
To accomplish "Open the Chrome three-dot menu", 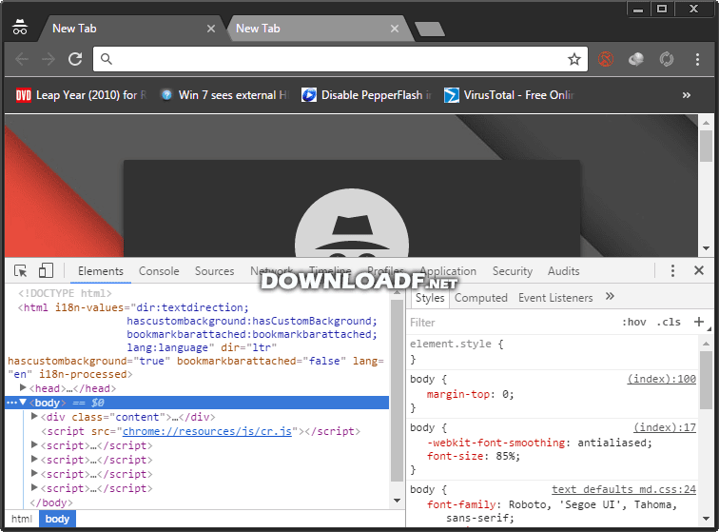I will [x=697, y=59].
